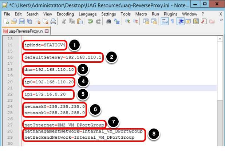The image size is (225, 151).
Task: Toggle synchronize horizontal scrolling icon
Action: [x=154, y=21]
